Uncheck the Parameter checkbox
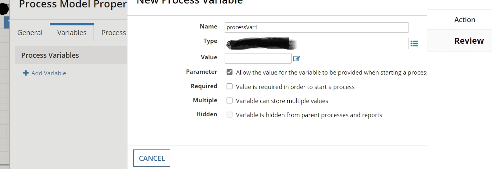 click(230, 72)
